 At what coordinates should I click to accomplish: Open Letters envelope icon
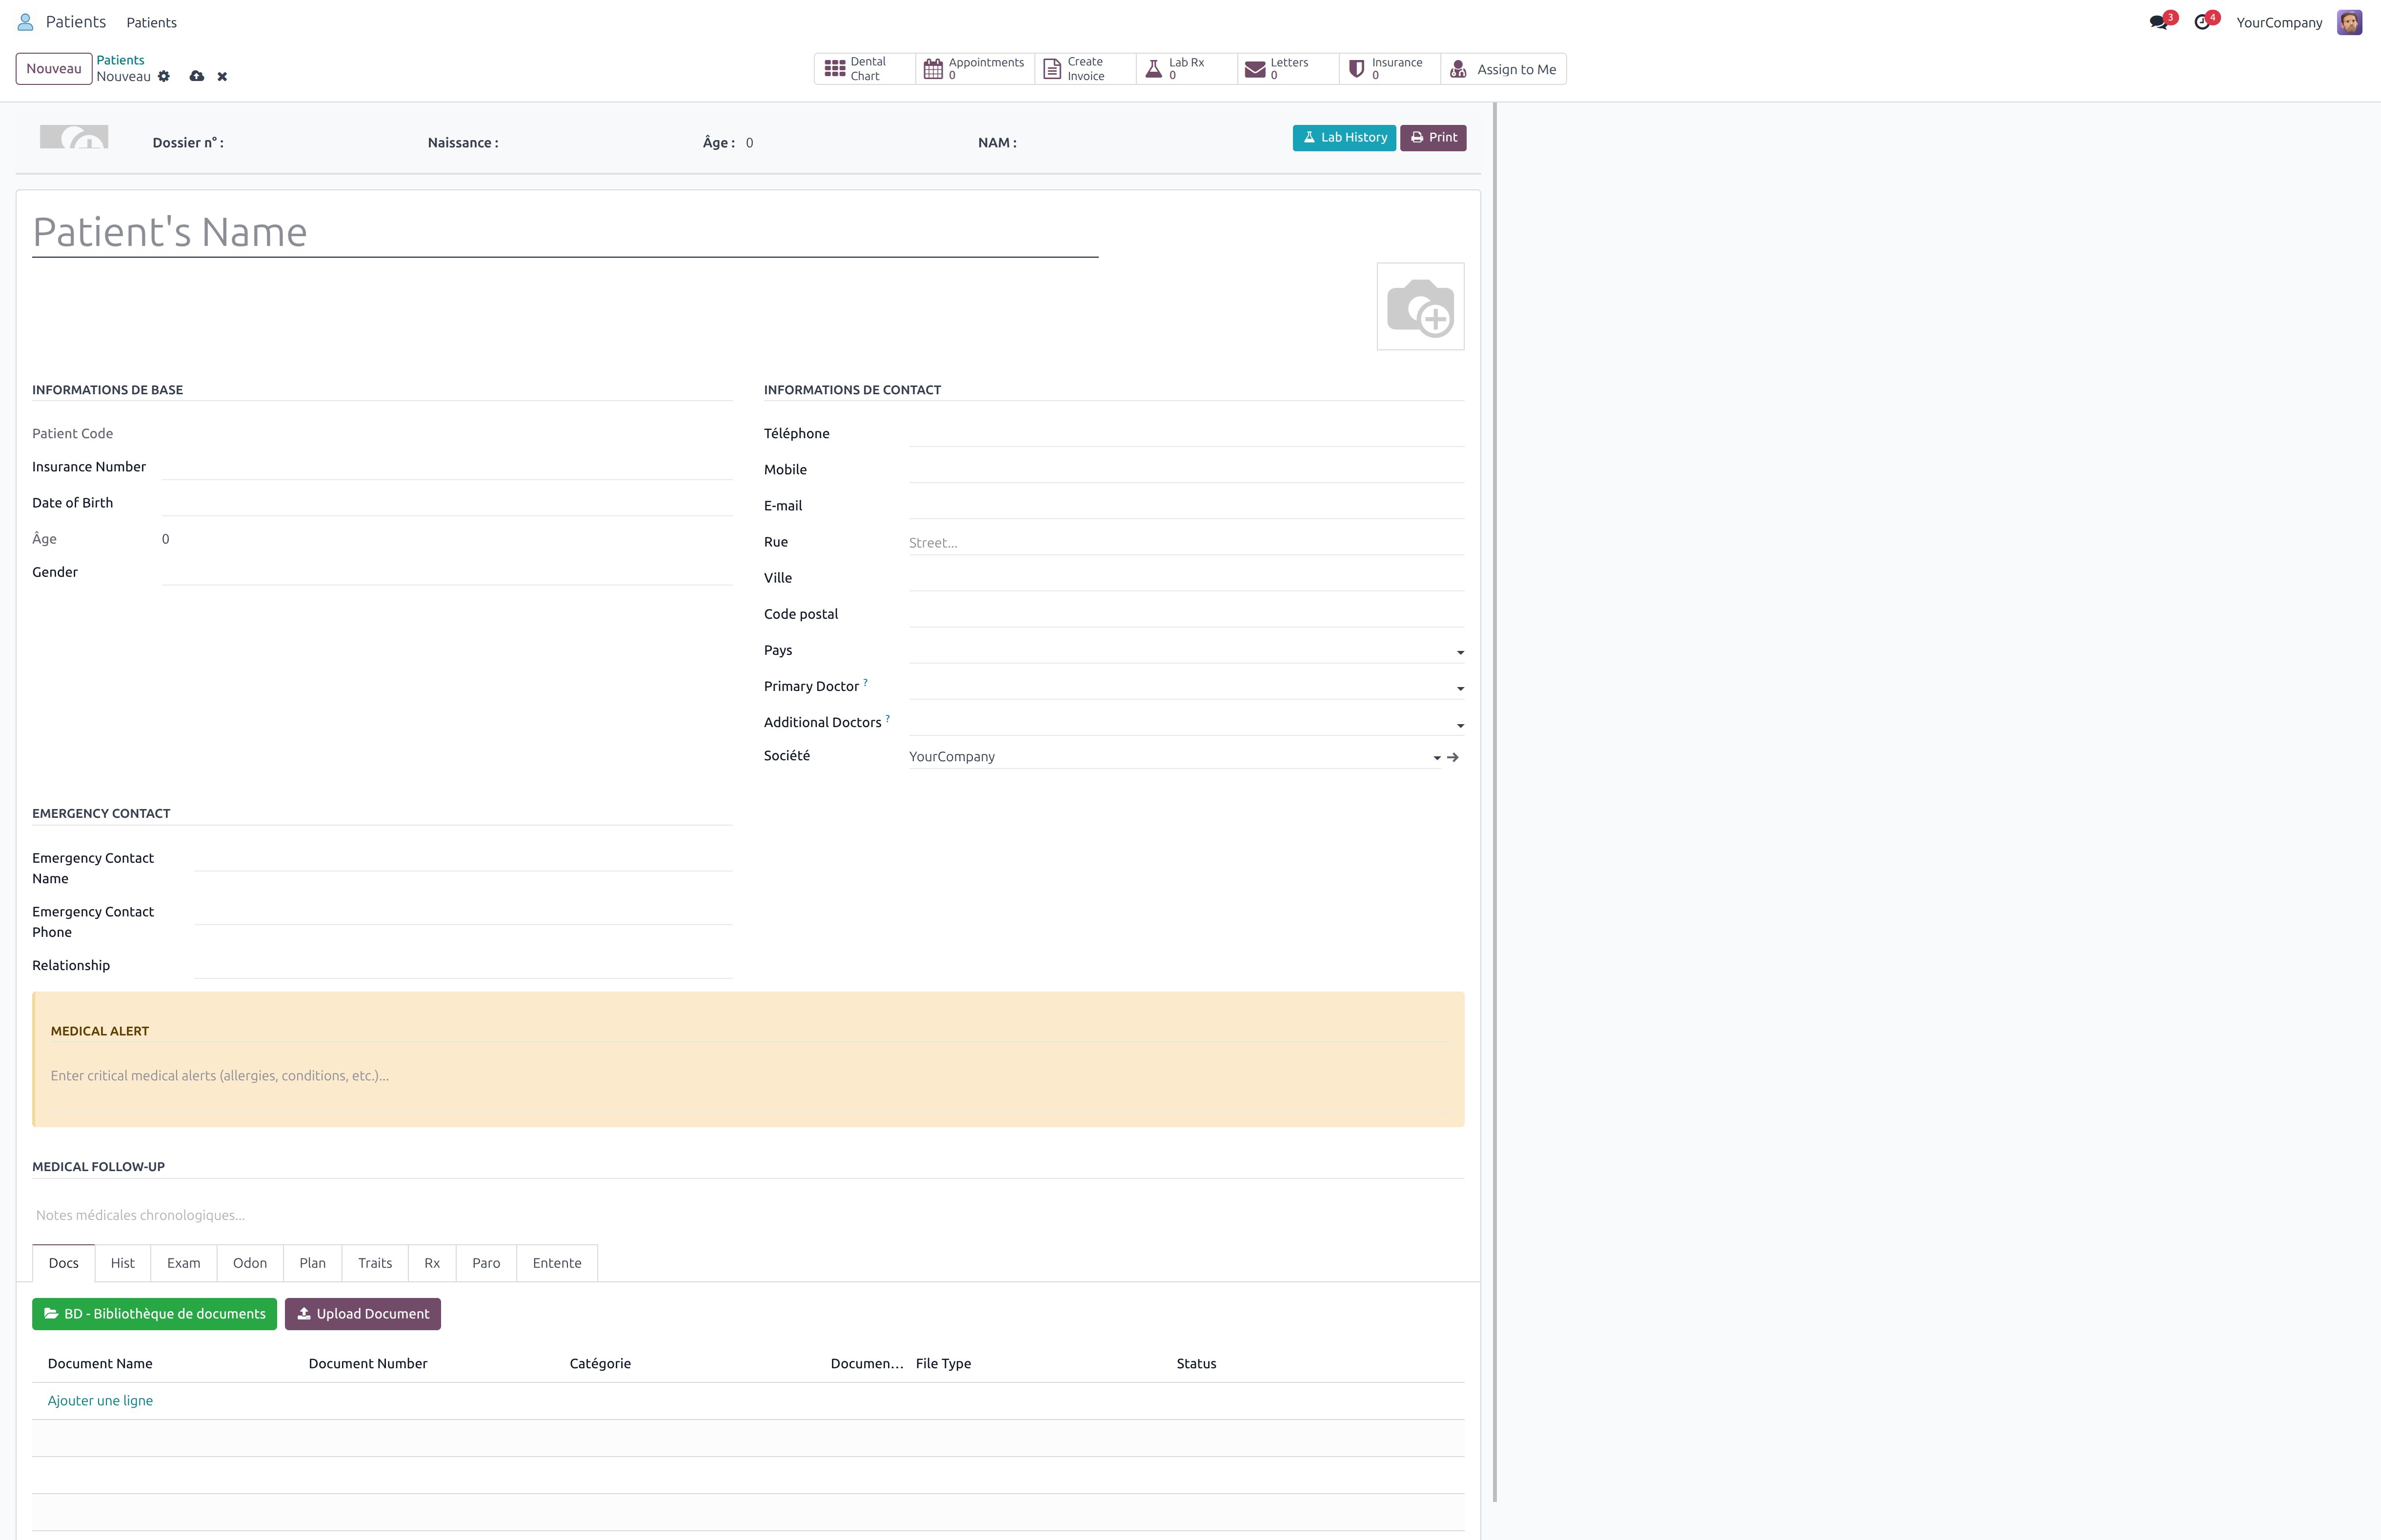tap(1254, 69)
